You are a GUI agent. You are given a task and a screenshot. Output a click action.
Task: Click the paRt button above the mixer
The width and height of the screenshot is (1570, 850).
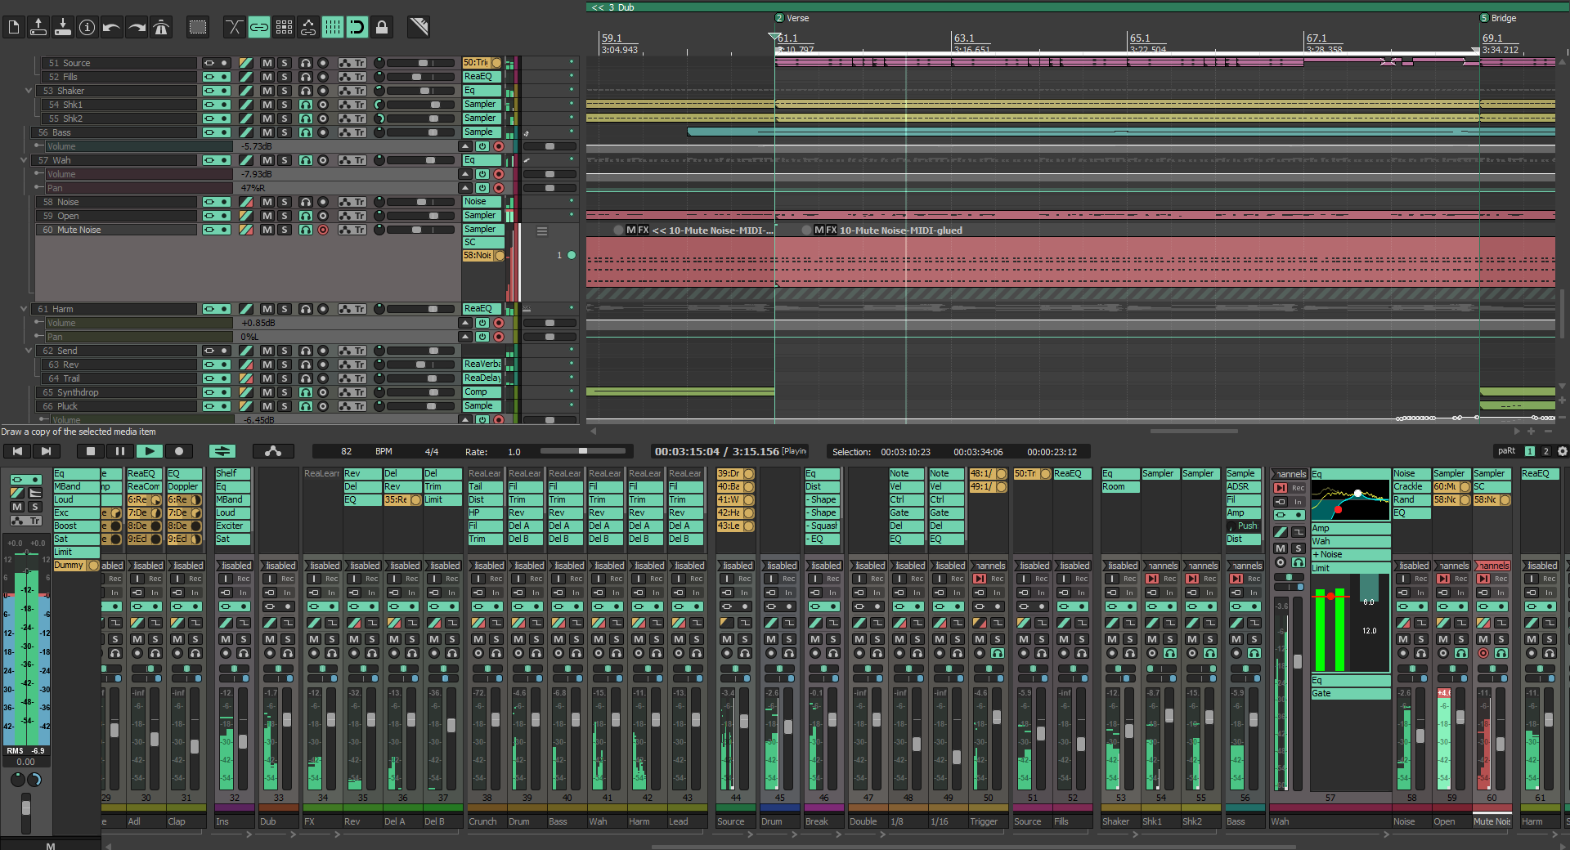point(1506,451)
